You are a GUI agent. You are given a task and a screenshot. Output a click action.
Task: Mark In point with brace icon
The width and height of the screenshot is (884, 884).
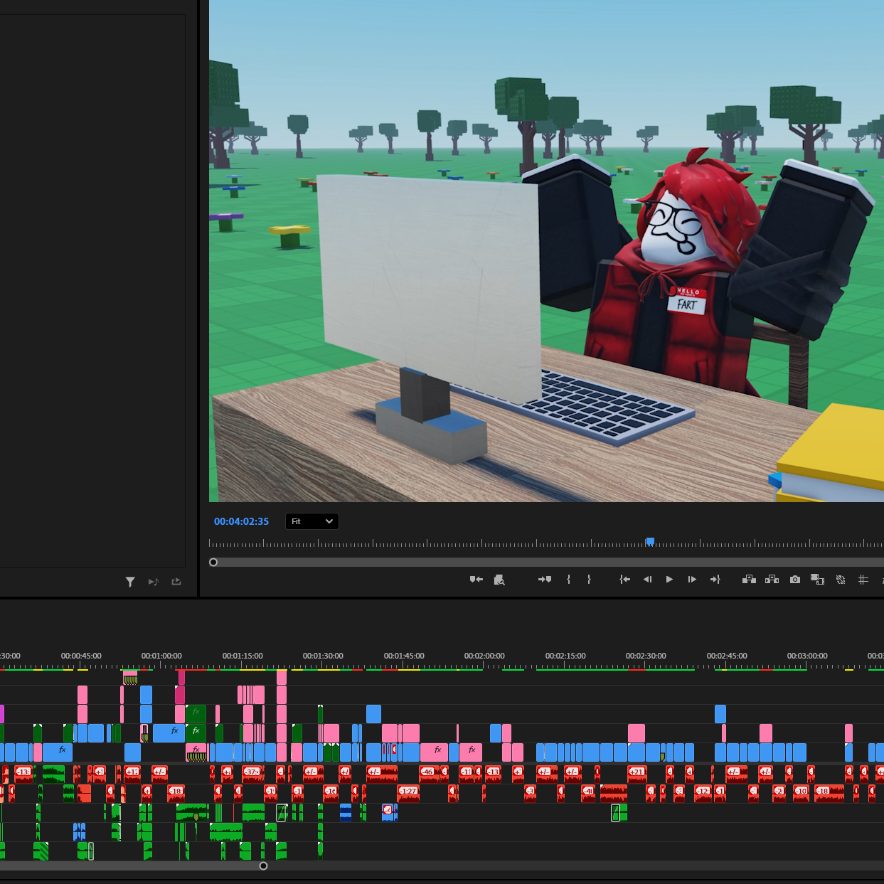pos(568,580)
